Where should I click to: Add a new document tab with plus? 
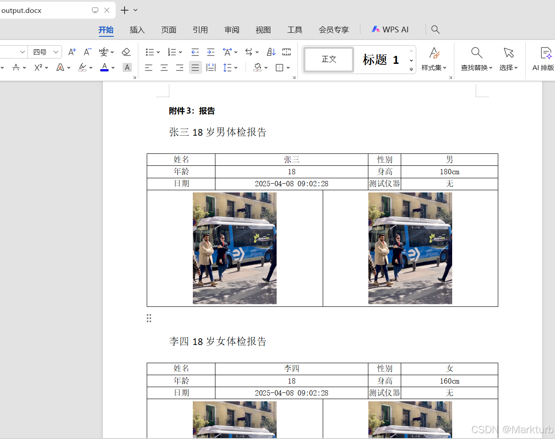pos(125,10)
